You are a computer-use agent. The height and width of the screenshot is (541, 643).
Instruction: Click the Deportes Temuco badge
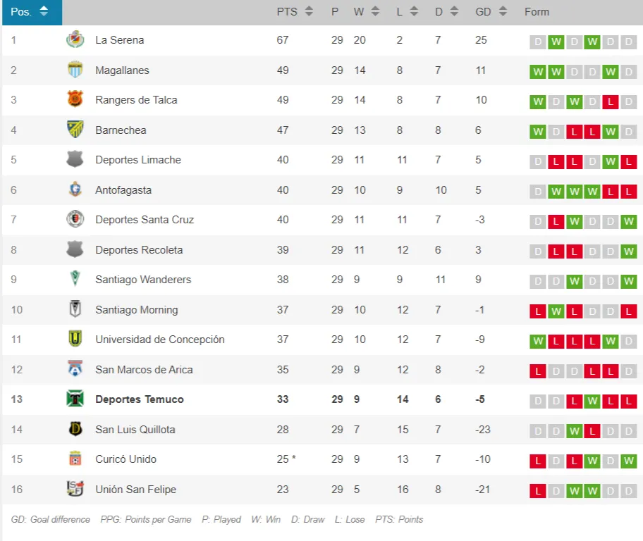coord(75,399)
